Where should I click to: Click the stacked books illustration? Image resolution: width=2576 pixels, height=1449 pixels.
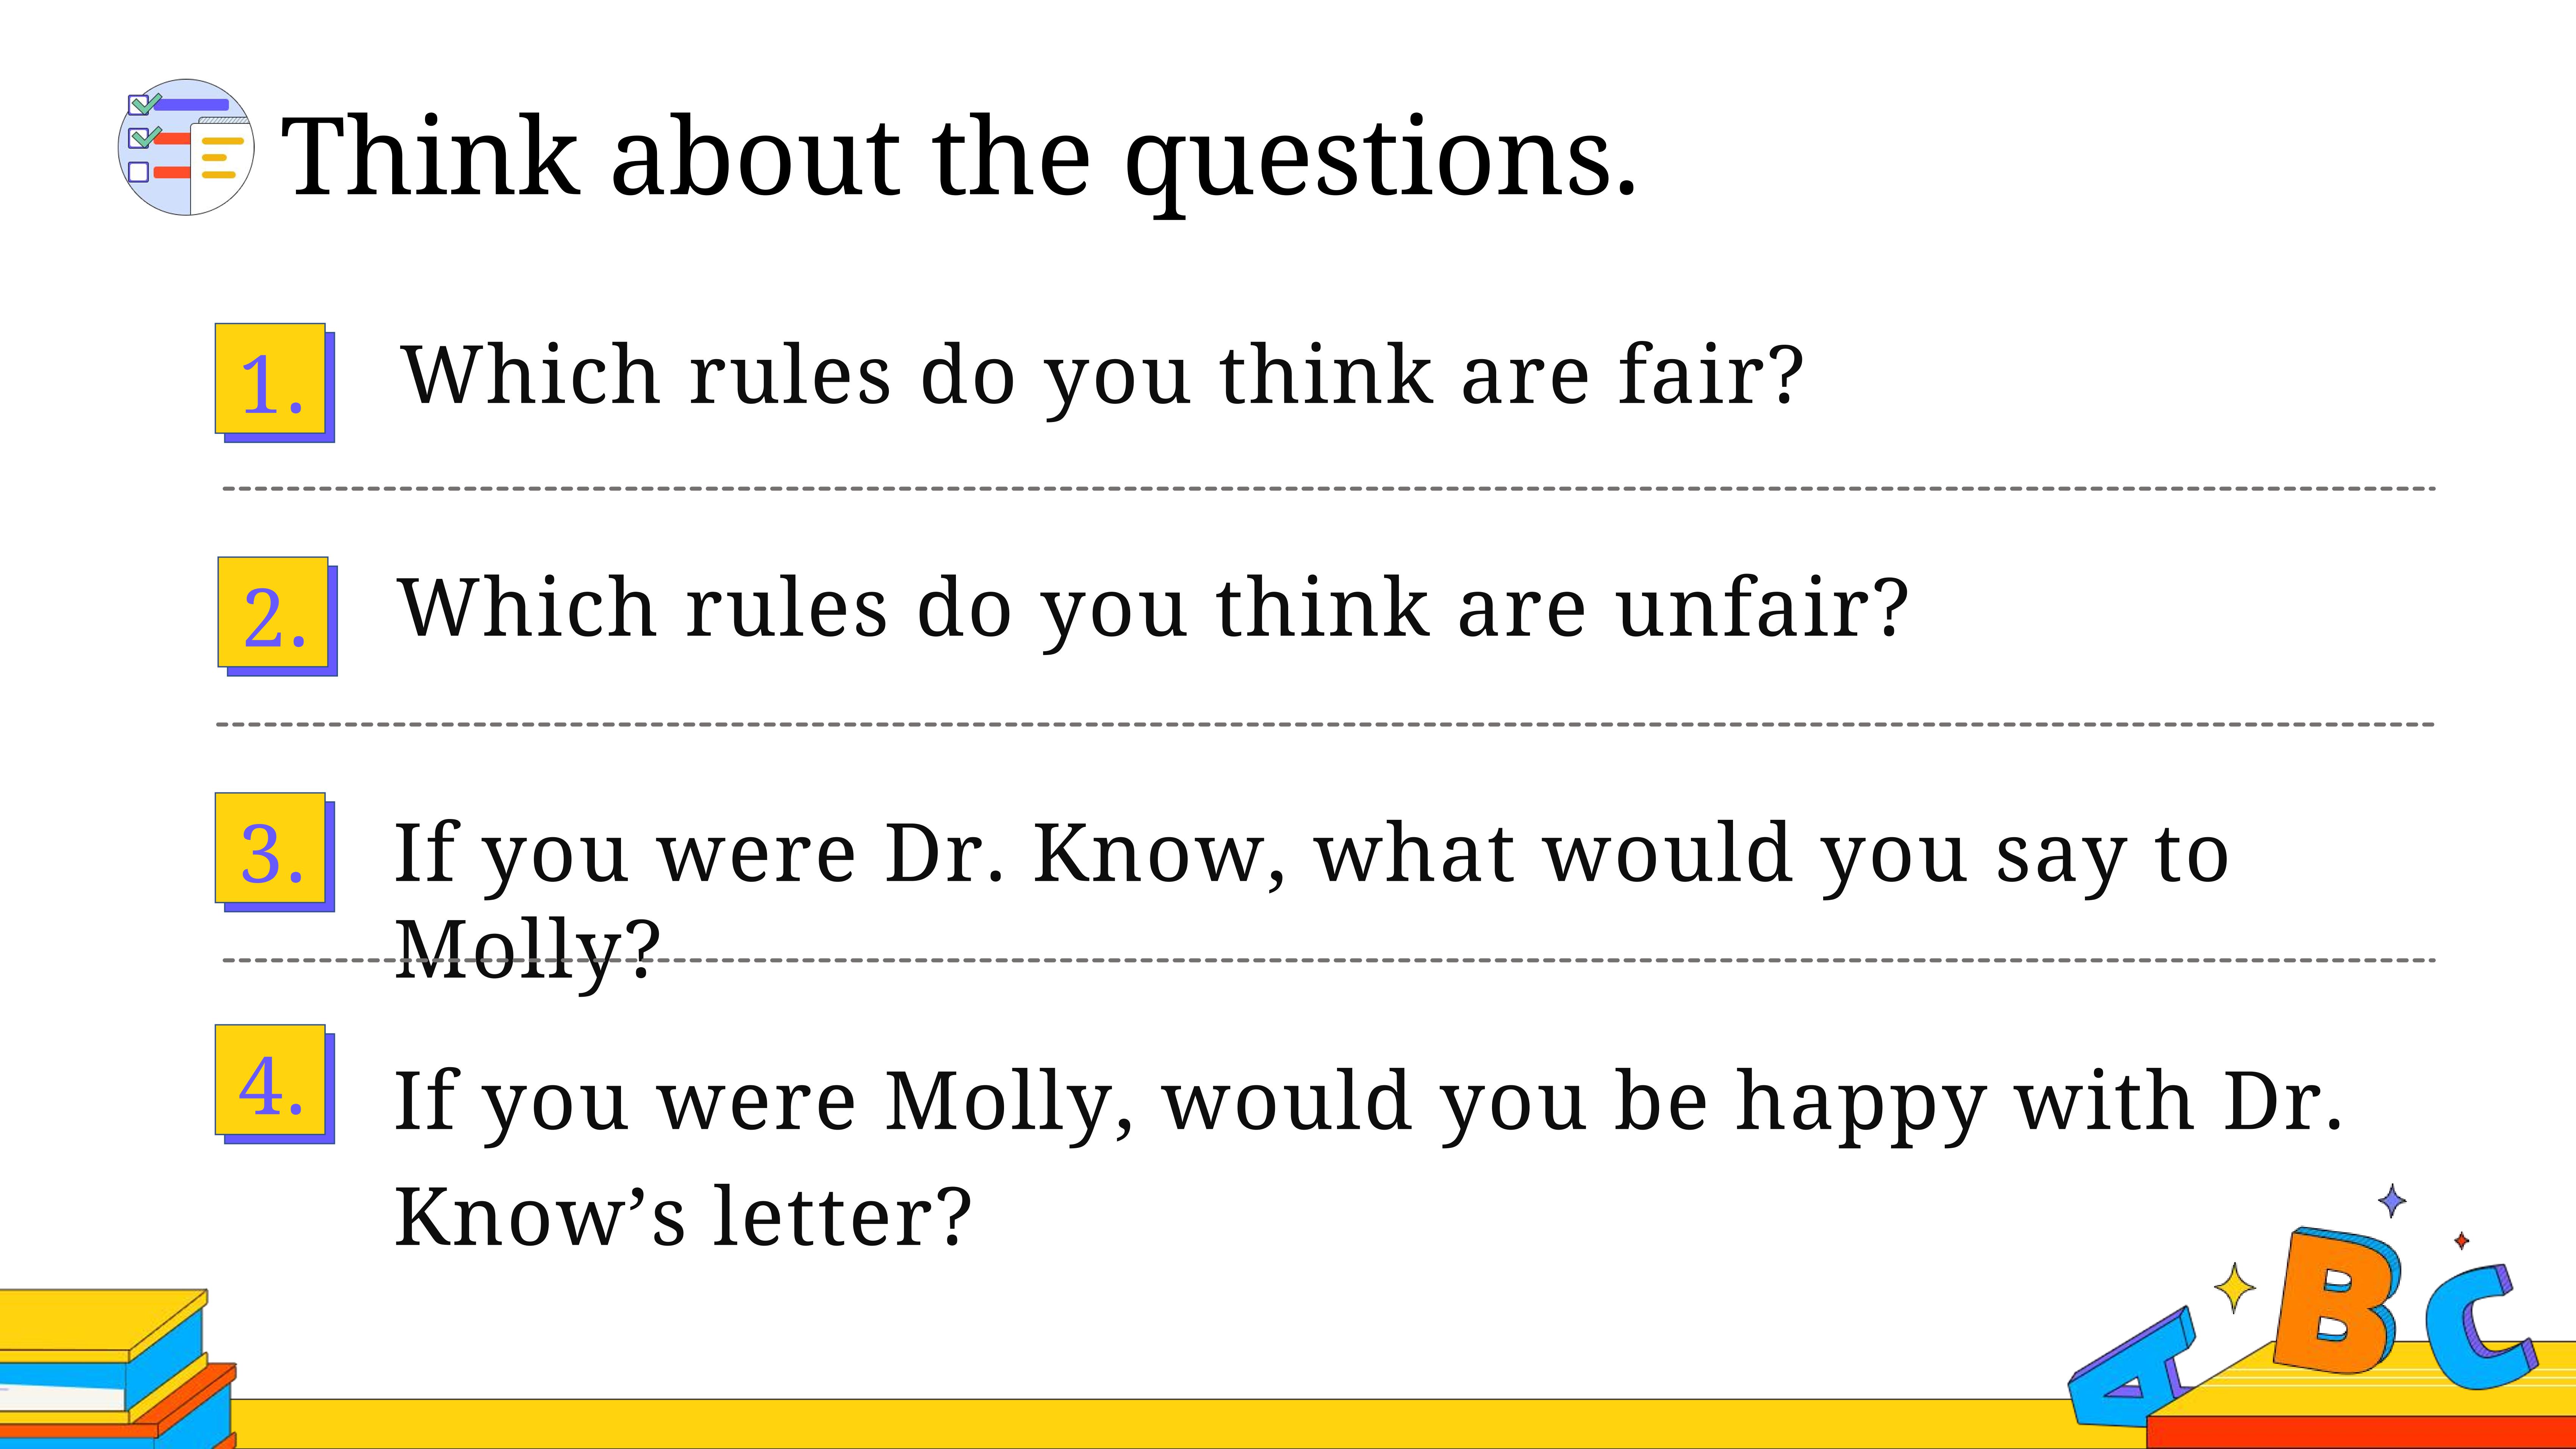118,1368
